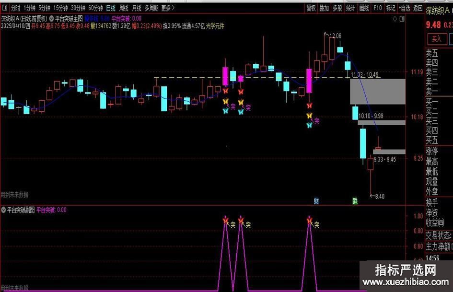Open the 统计 statistics tool

(350, 8)
